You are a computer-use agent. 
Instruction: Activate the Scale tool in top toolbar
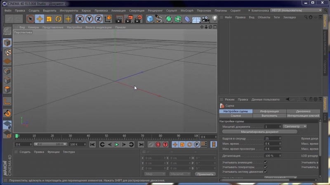(49, 19)
